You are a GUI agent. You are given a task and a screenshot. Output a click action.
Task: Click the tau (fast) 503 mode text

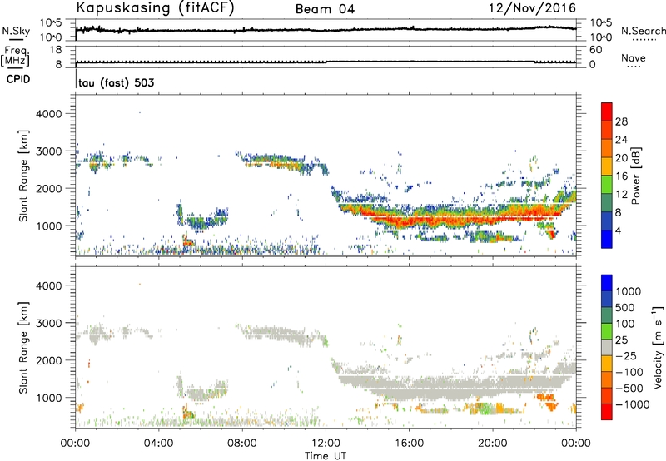116,82
